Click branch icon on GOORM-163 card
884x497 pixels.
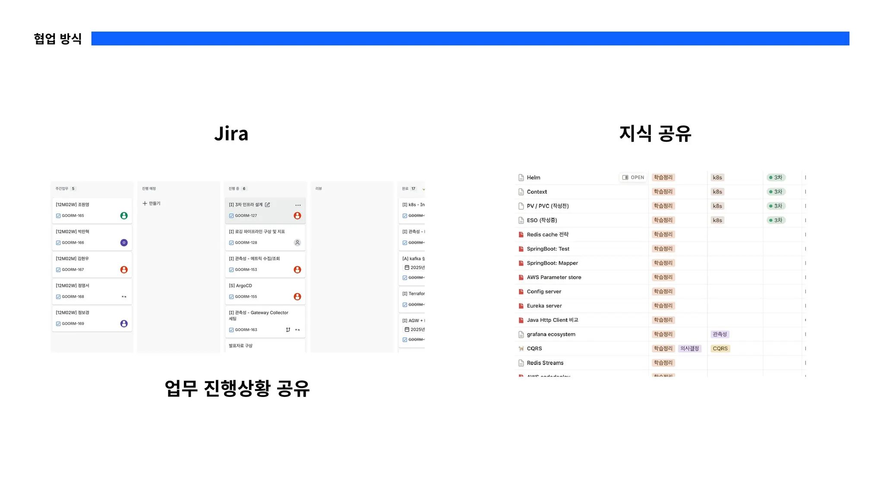288,330
